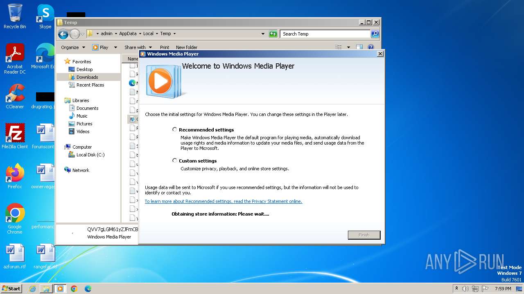Select Downloads under Favorites
Image resolution: width=524 pixels, height=294 pixels.
point(87,77)
